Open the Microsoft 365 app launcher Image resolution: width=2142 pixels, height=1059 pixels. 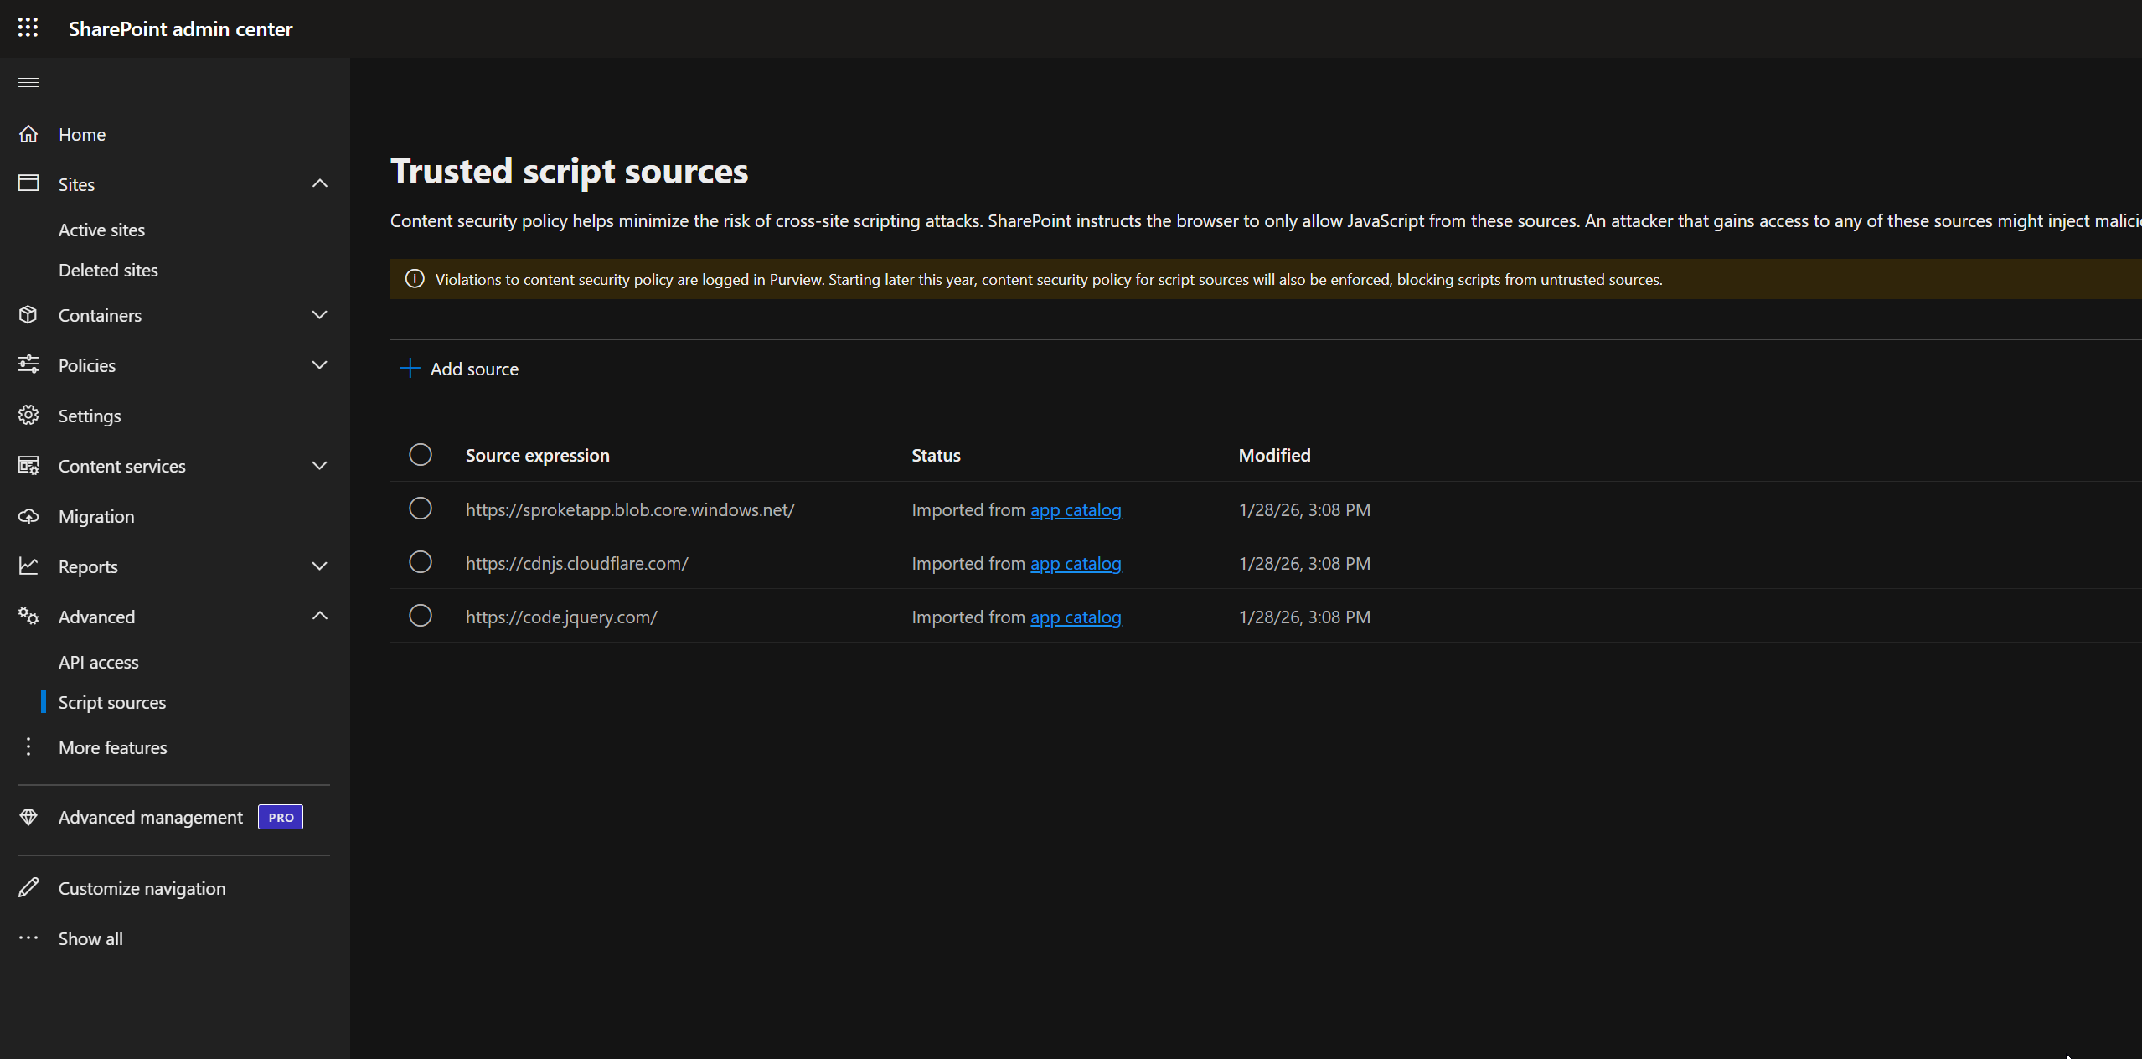pyautogui.click(x=28, y=28)
